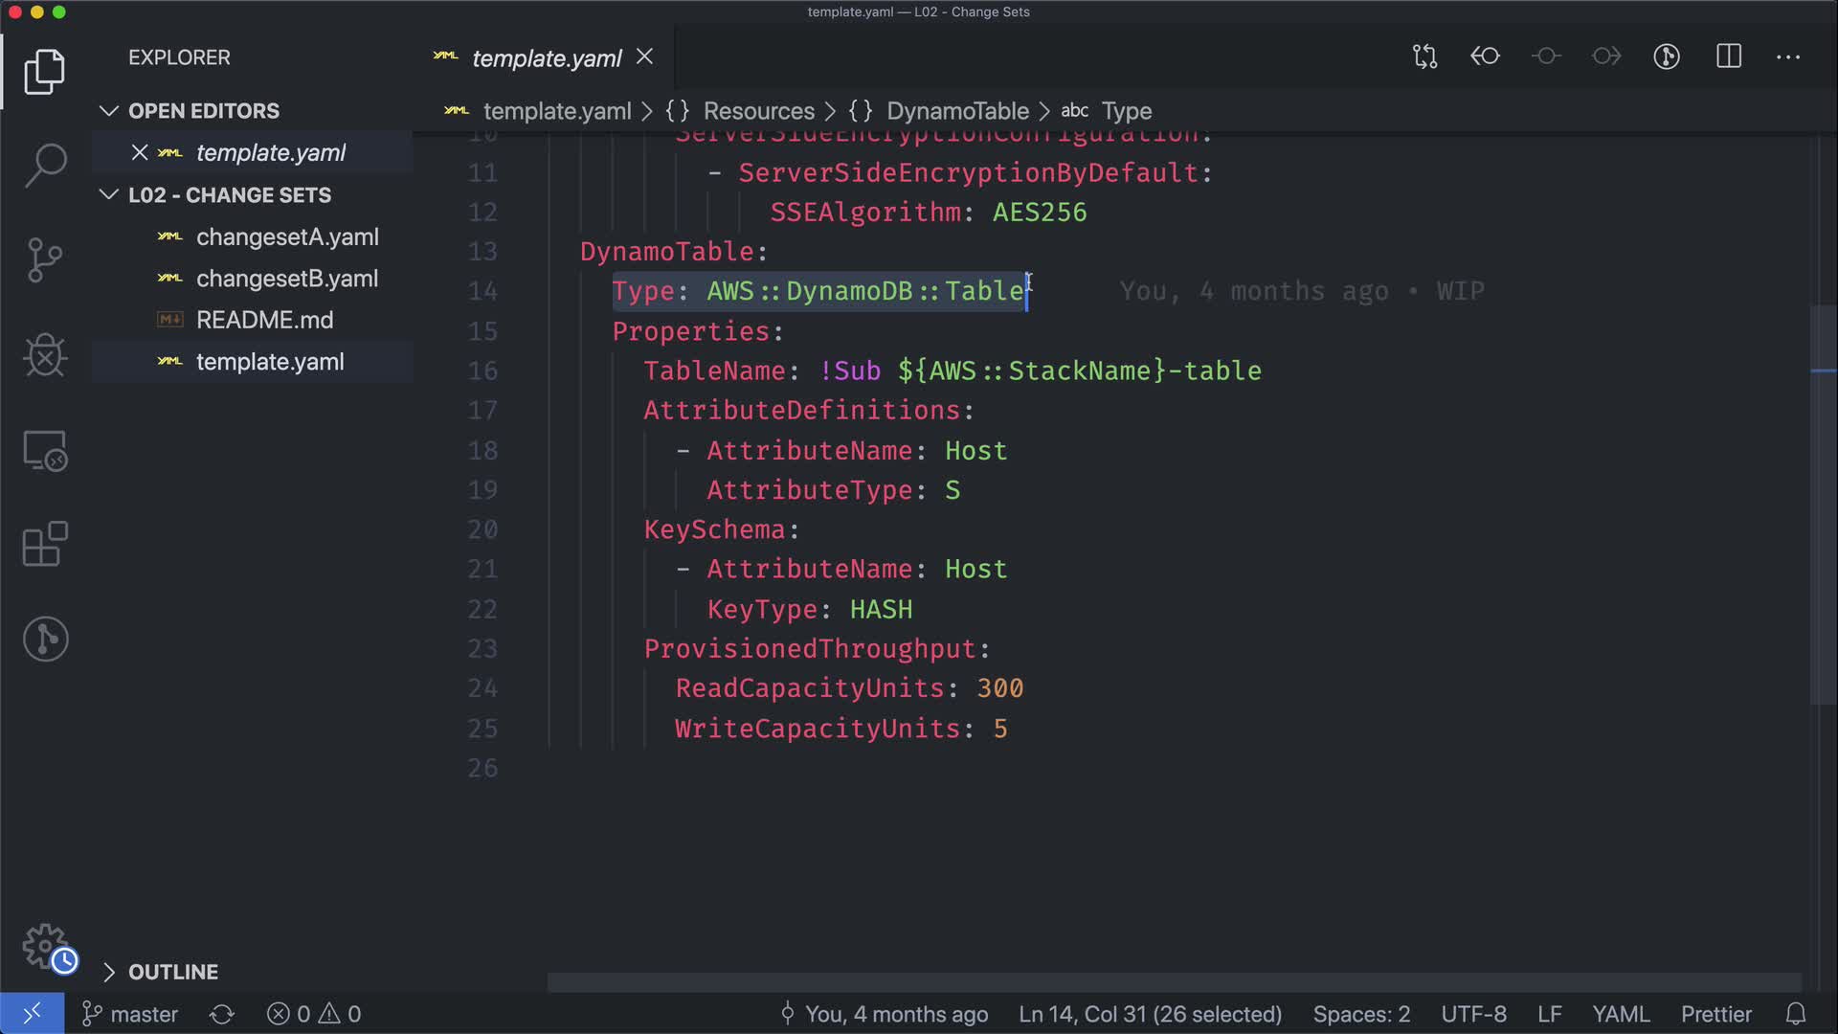Screen dimensions: 1838x1034
Task: Toggle file blame annotations icon
Action: coord(1667,56)
